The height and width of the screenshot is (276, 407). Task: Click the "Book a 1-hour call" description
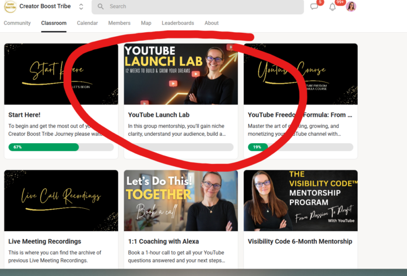176,257
